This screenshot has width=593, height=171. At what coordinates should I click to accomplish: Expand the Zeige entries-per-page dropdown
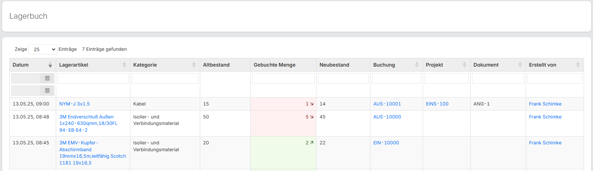click(42, 49)
